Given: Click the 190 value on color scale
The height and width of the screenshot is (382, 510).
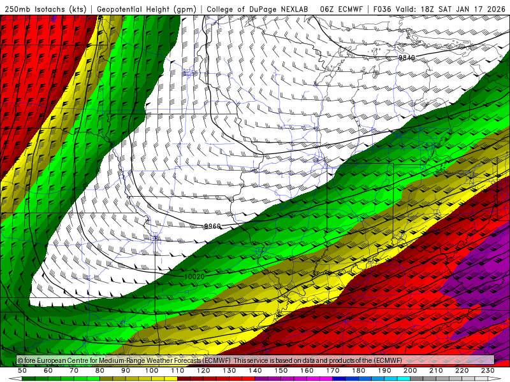Looking at the screenshot, I should 384,371.
